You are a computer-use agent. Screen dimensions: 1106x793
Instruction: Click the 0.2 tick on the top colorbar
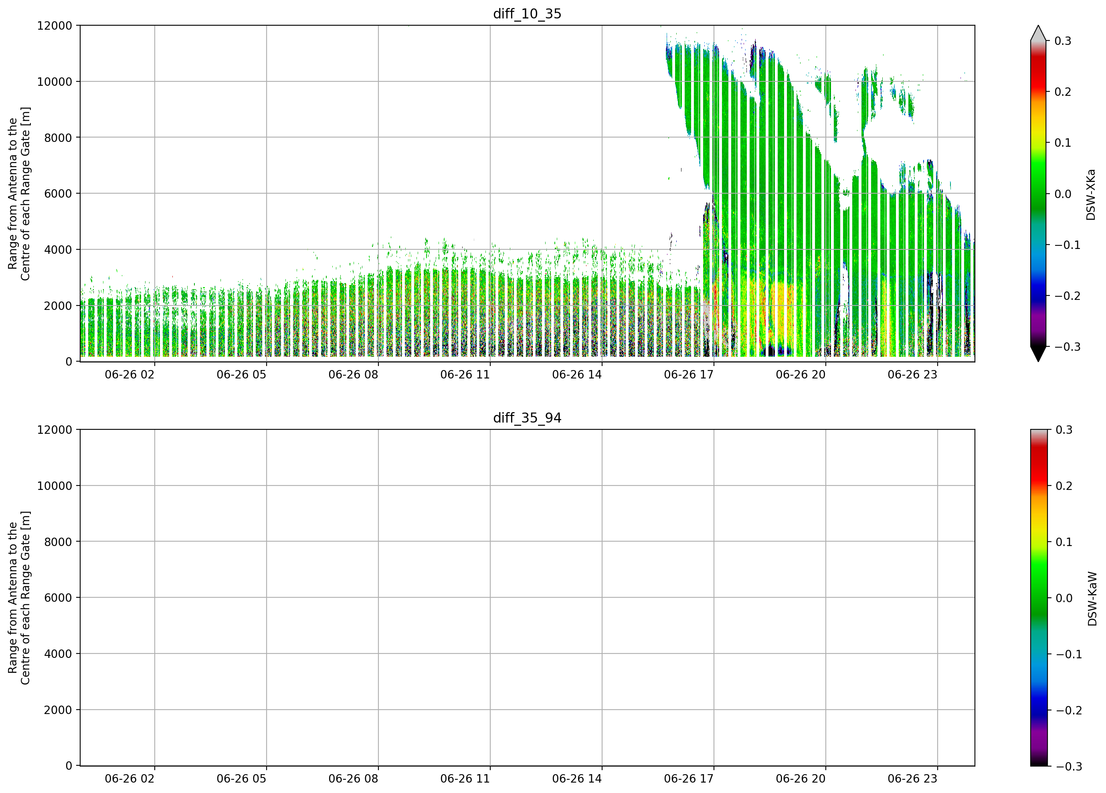pyautogui.click(x=1063, y=92)
